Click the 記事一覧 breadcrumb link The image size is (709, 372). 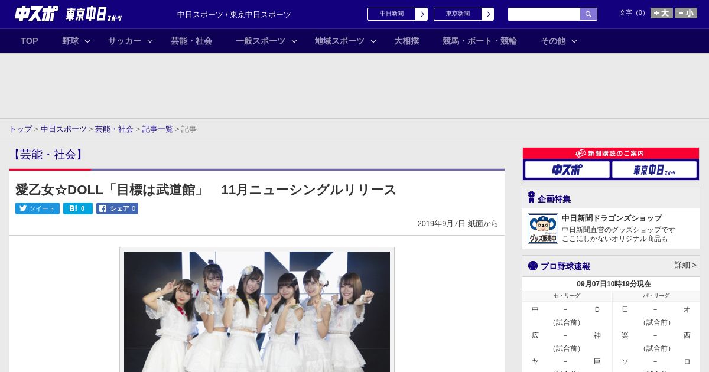pos(158,129)
